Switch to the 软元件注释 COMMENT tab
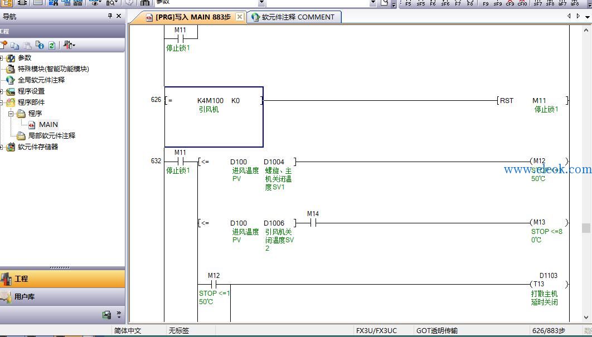592x337 pixels. tap(294, 17)
